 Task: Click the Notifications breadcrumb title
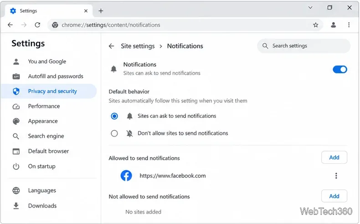click(185, 46)
